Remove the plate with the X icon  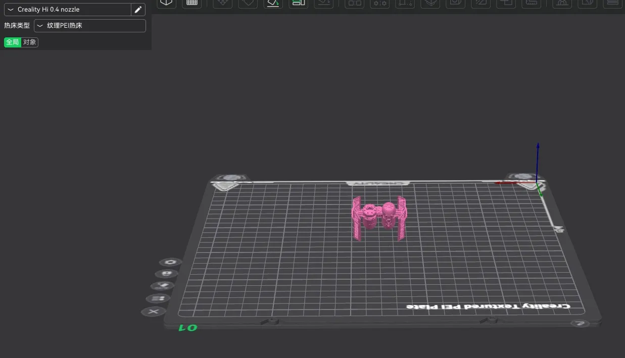[154, 312]
